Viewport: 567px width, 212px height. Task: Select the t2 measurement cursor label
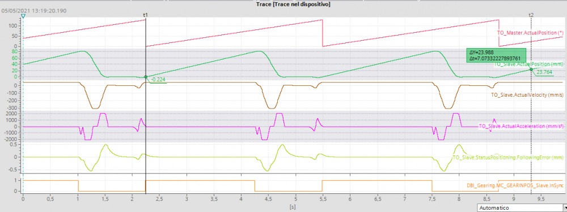click(531, 15)
